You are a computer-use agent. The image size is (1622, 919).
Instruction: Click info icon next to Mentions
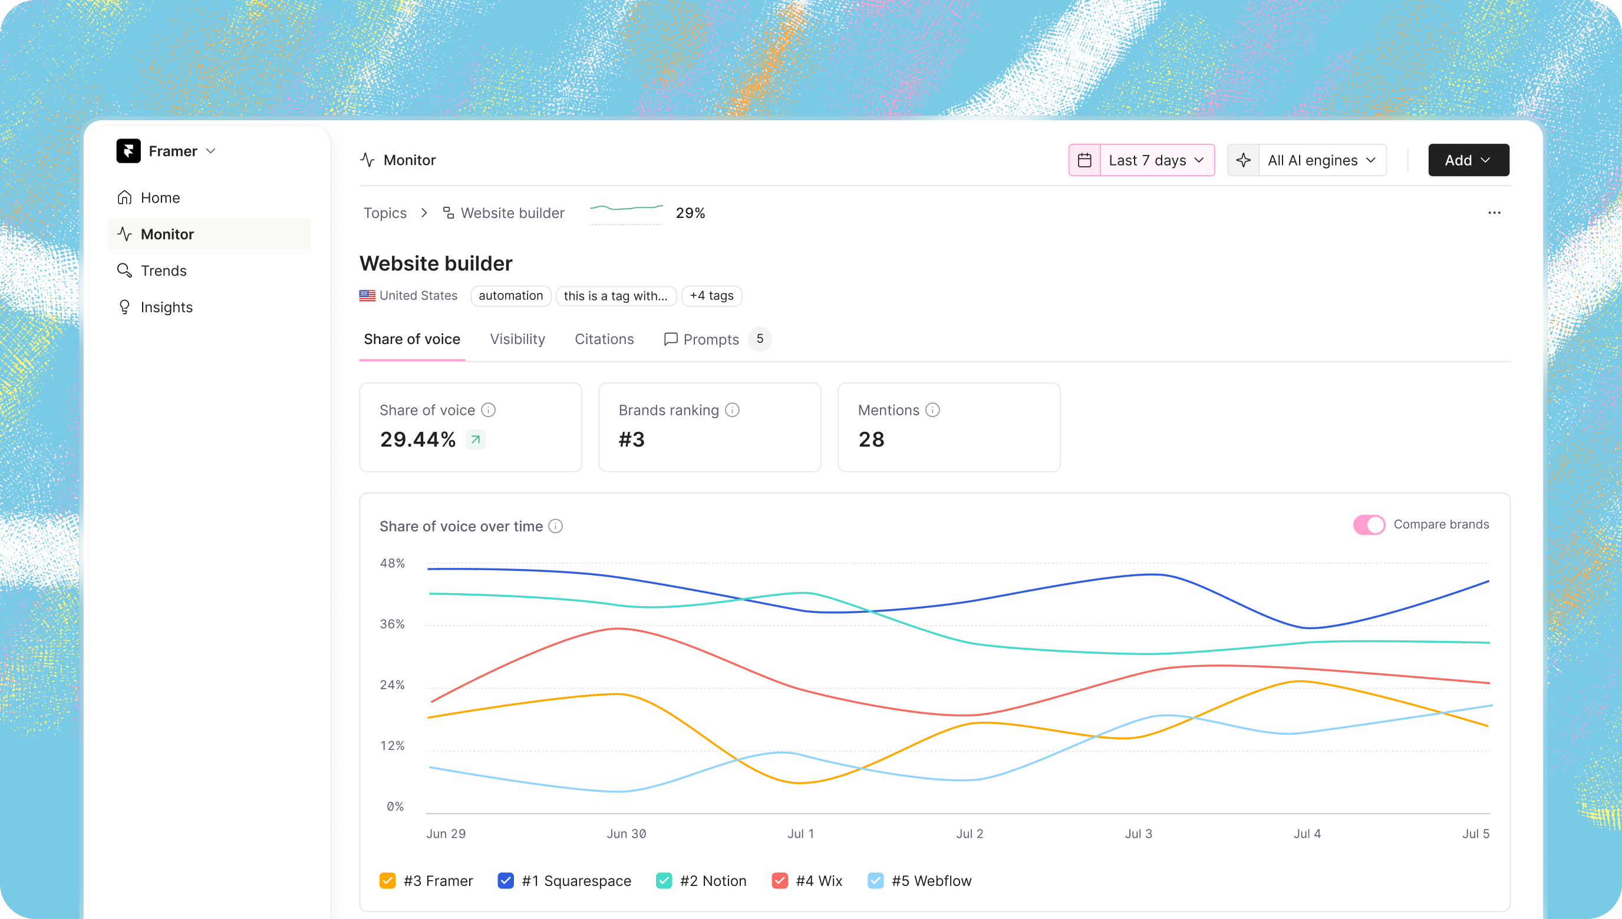(932, 410)
